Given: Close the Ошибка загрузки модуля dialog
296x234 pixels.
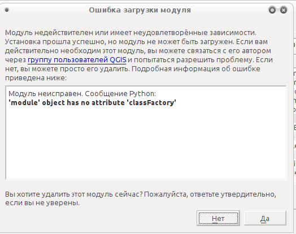Looking at the screenshot, I should (284, 10).
